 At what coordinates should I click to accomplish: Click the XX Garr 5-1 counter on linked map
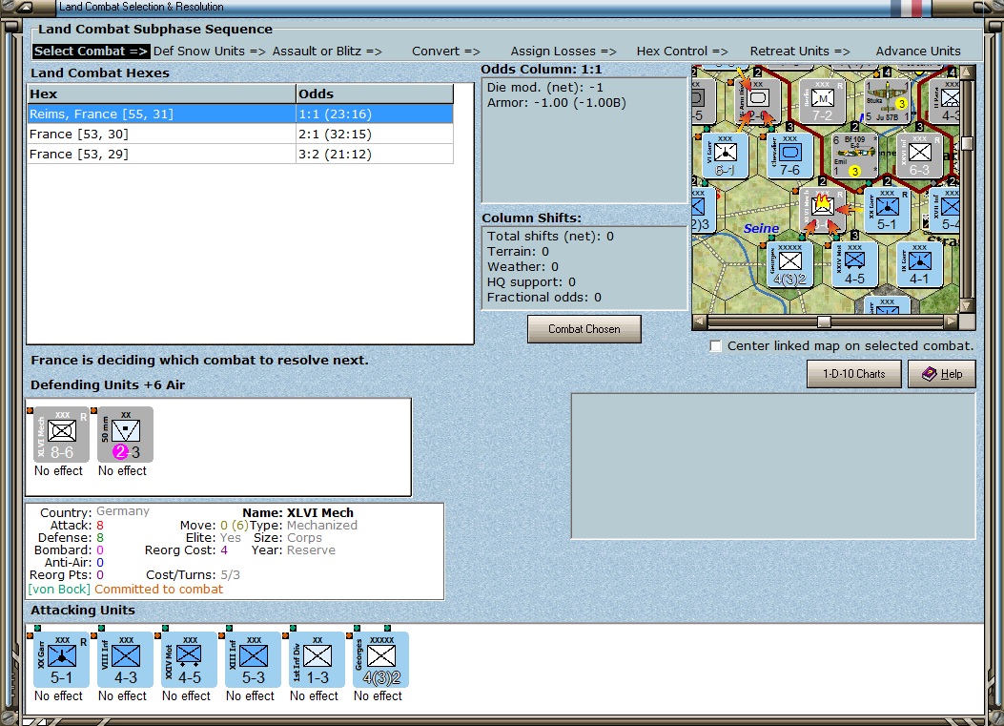click(x=888, y=210)
